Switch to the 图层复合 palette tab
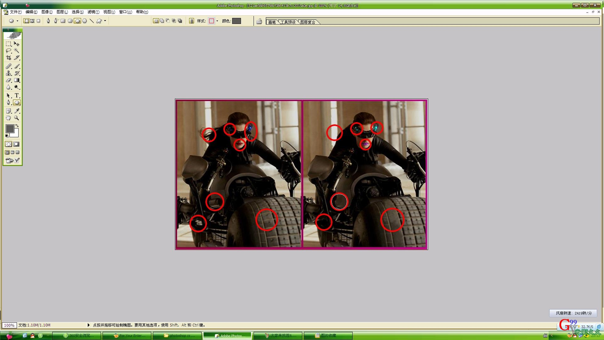 click(308, 22)
